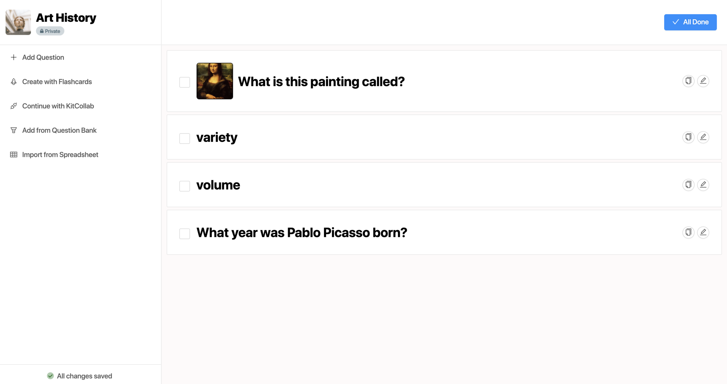The image size is (727, 384).
Task: Click the edit icon on volume question
Action: (x=703, y=185)
